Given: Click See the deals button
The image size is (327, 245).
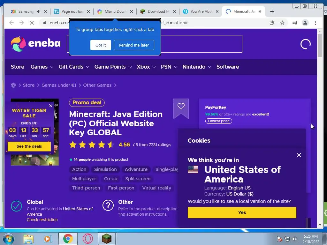Looking at the screenshot, I should pos(29,146).
